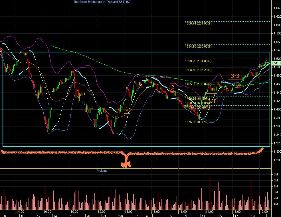Screen dimensions: 281x217
Task: Click the 11:00 time axis label
Action: click(183, 212)
